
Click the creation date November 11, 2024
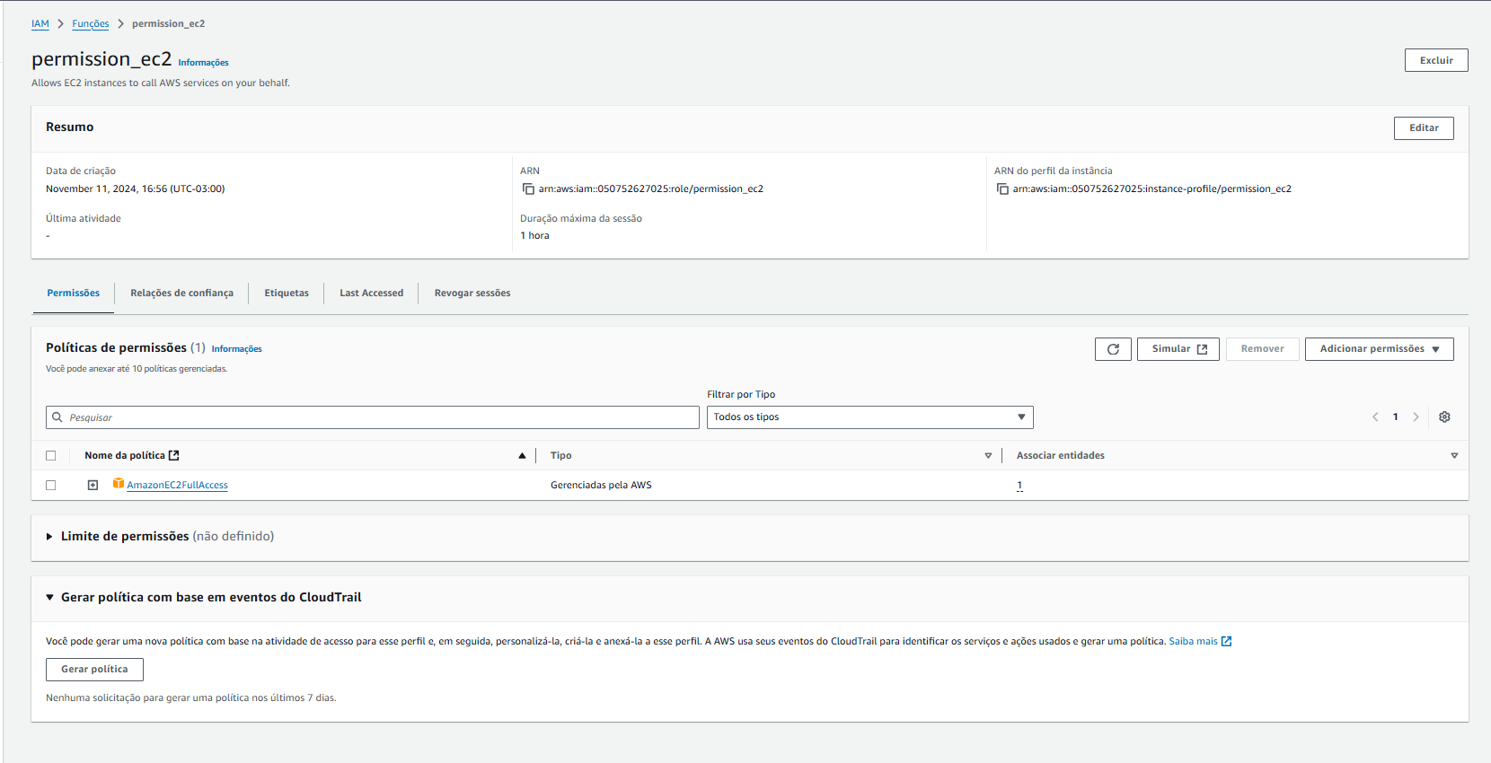pos(136,189)
